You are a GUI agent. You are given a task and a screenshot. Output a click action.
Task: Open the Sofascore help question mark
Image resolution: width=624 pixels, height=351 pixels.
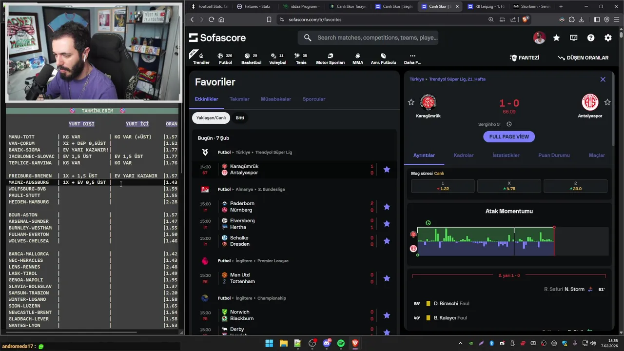tap(591, 38)
